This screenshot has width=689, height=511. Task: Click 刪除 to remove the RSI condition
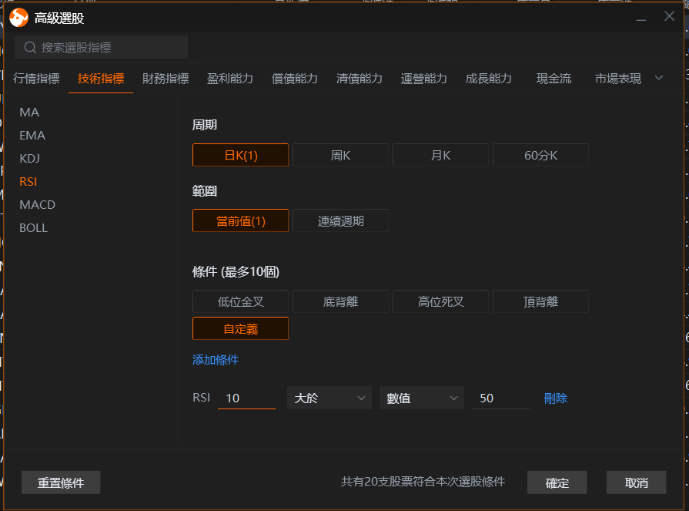555,398
